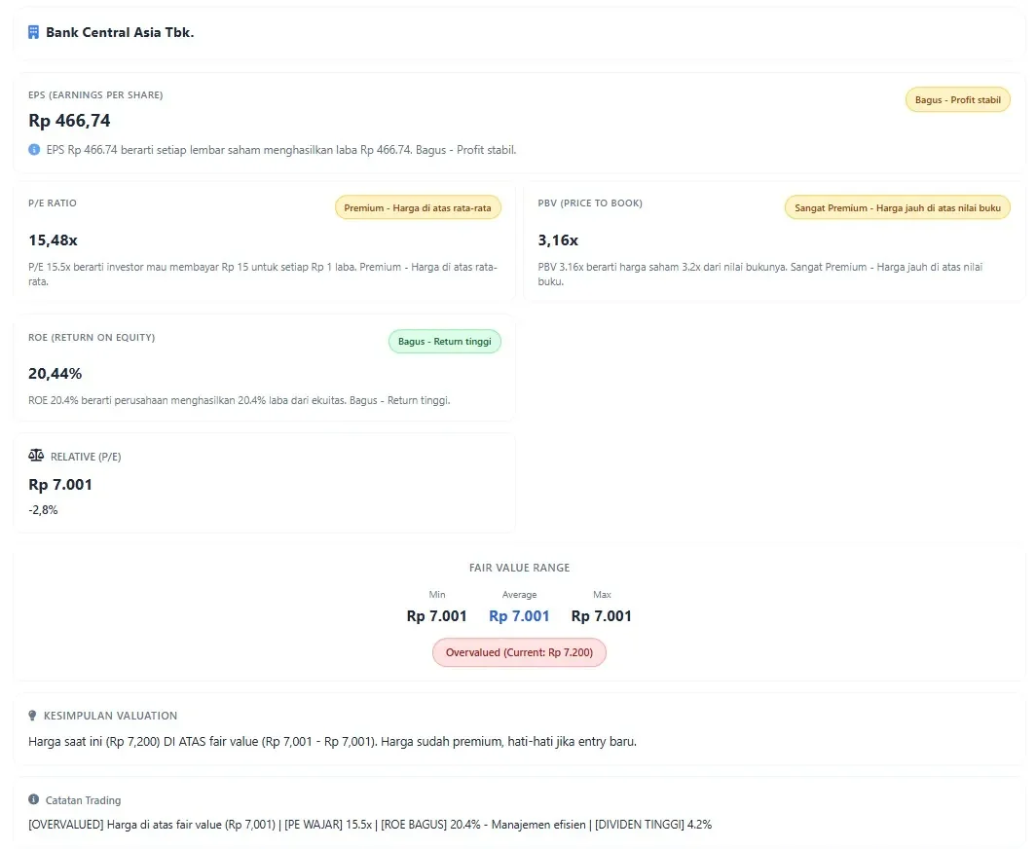Click the Bank Central Asia Tbk. title
This screenshot has width=1036, height=849.
[x=120, y=32]
